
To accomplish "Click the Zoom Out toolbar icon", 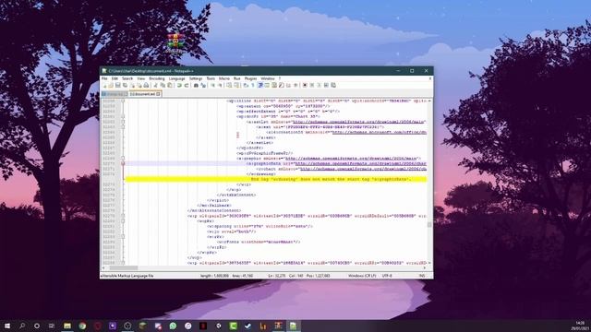I will click(x=220, y=86).
